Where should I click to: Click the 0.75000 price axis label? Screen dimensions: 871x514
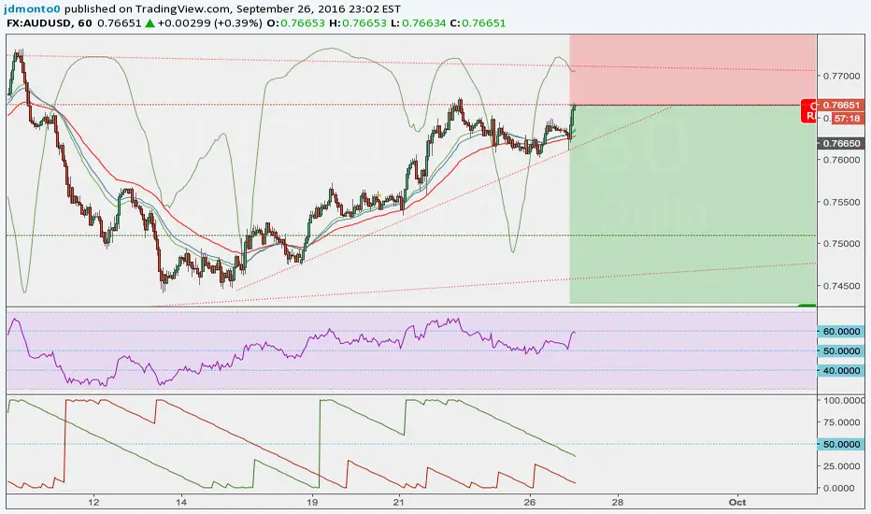(x=841, y=244)
